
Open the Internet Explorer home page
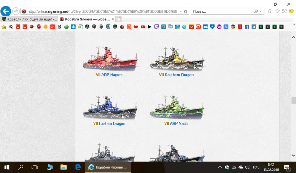click(x=270, y=11)
